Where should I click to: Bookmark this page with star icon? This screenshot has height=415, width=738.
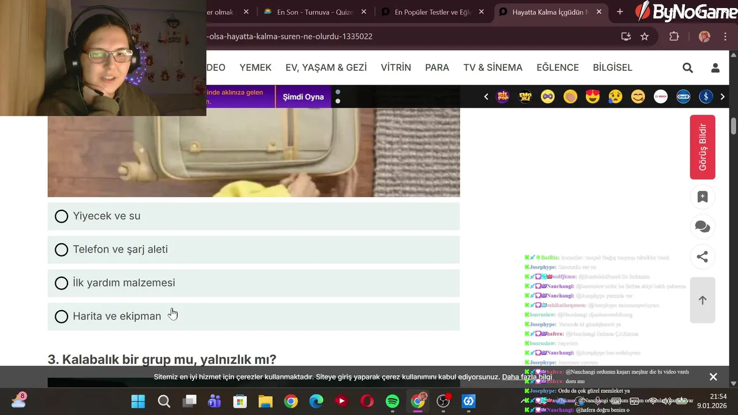pyautogui.click(x=645, y=36)
